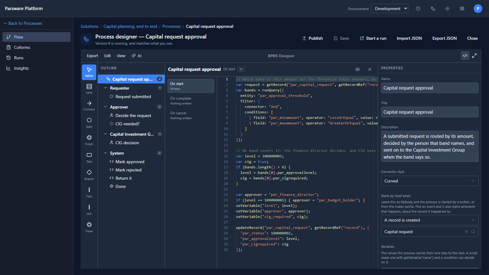Screen dimensions: 489x275
Task: Collapse the Approver lane in outline
Action: [105, 107]
